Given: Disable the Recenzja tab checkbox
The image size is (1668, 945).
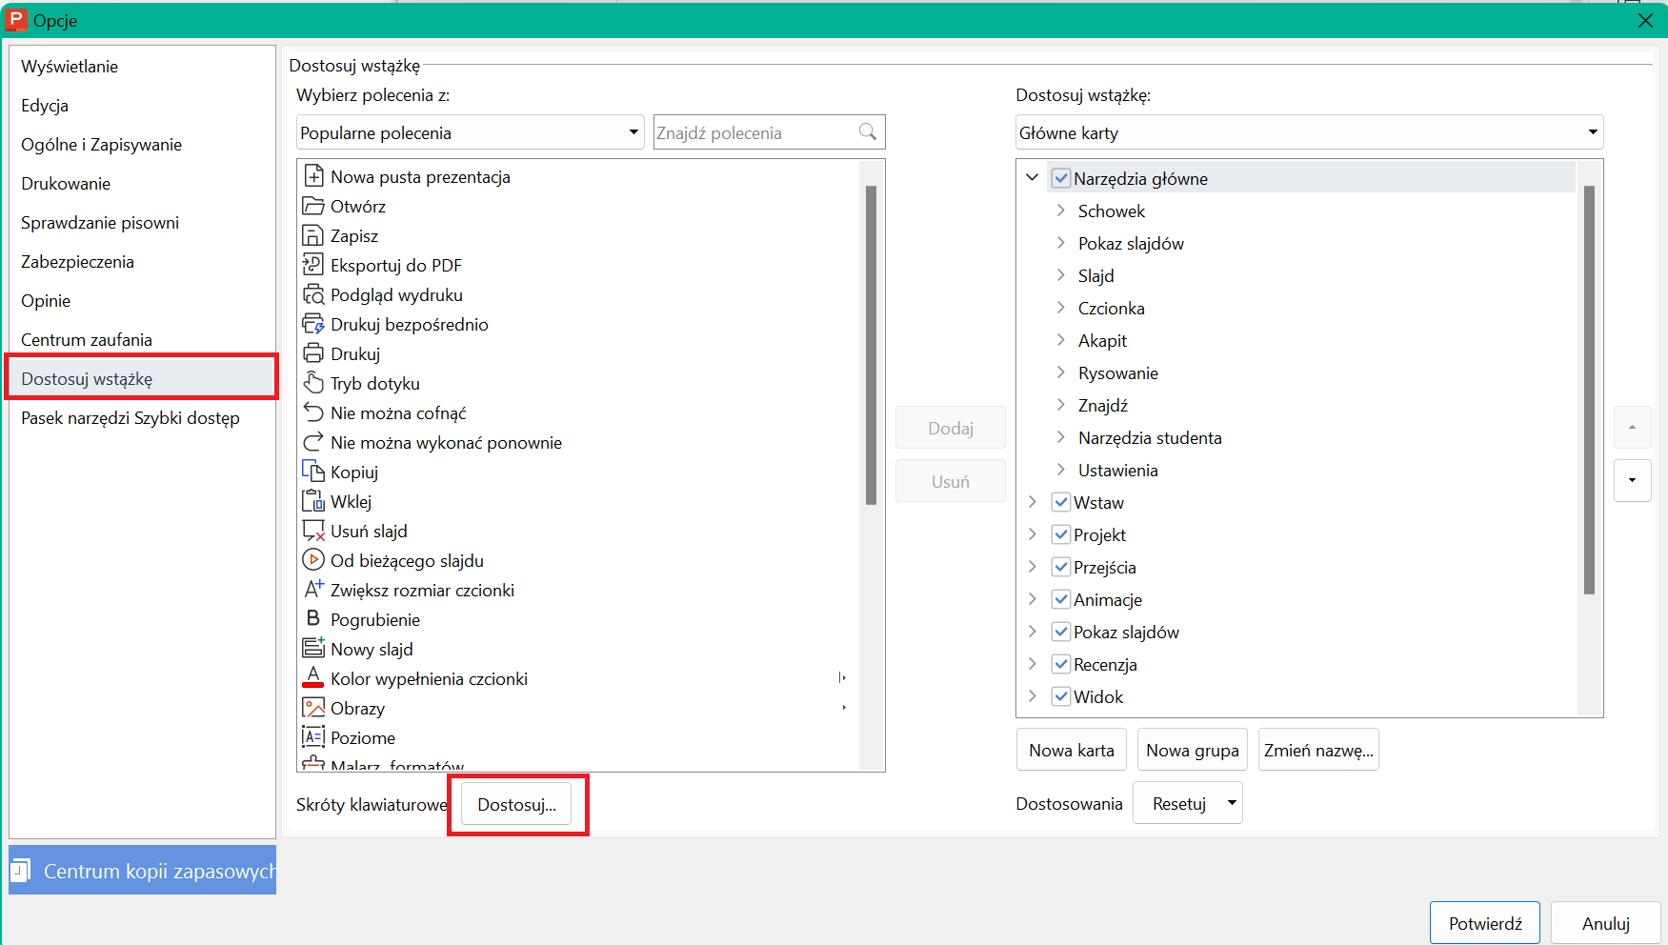Looking at the screenshot, I should (1061, 664).
